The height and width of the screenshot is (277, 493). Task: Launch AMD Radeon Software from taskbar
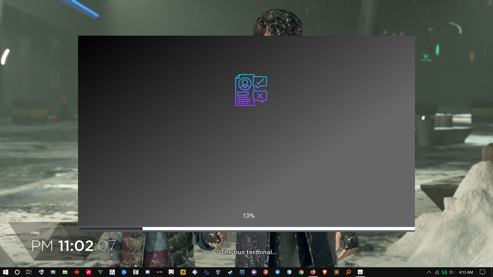[x=89, y=272]
